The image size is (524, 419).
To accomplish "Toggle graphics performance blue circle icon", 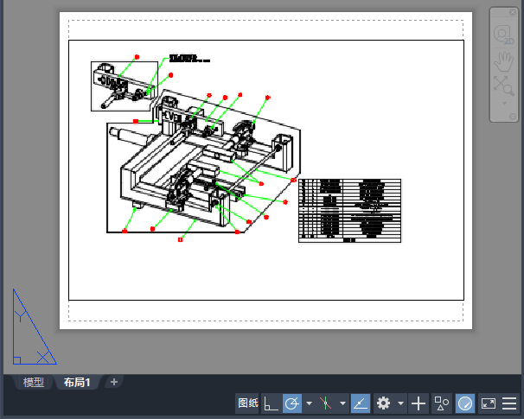I will 465,403.
